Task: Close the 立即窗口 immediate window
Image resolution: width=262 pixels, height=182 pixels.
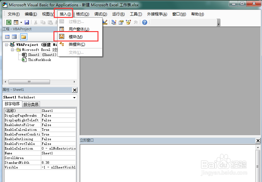Action: (258, 141)
